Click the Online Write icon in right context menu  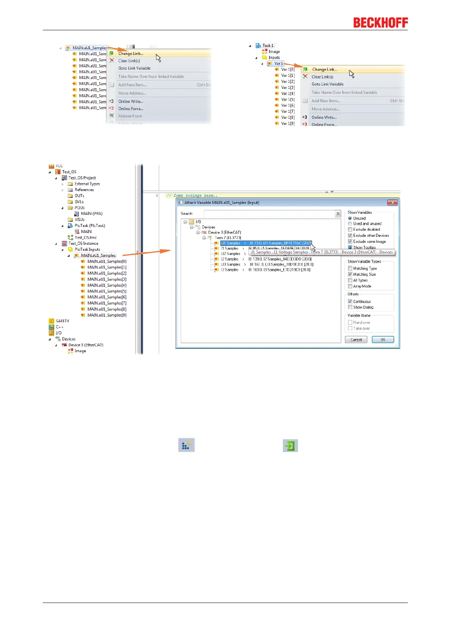pos(305,117)
